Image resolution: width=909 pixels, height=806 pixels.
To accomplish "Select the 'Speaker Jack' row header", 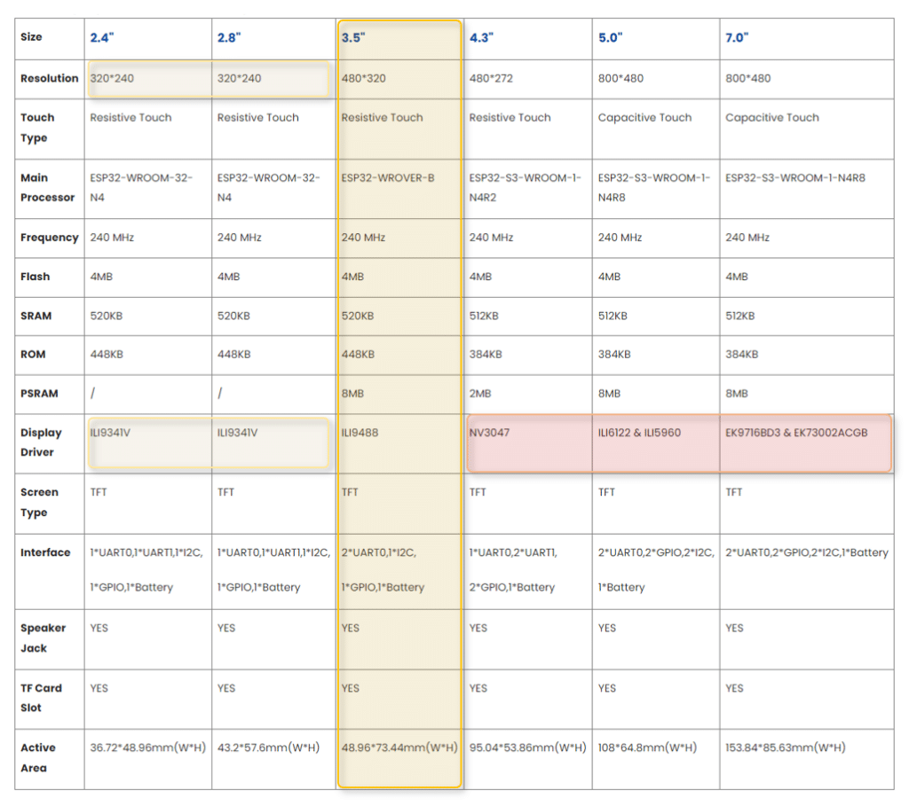I will click(x=43, y=638).
